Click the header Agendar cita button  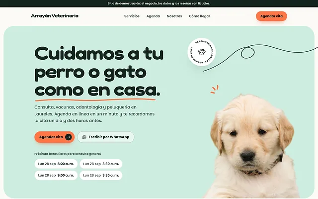[271, 16]
